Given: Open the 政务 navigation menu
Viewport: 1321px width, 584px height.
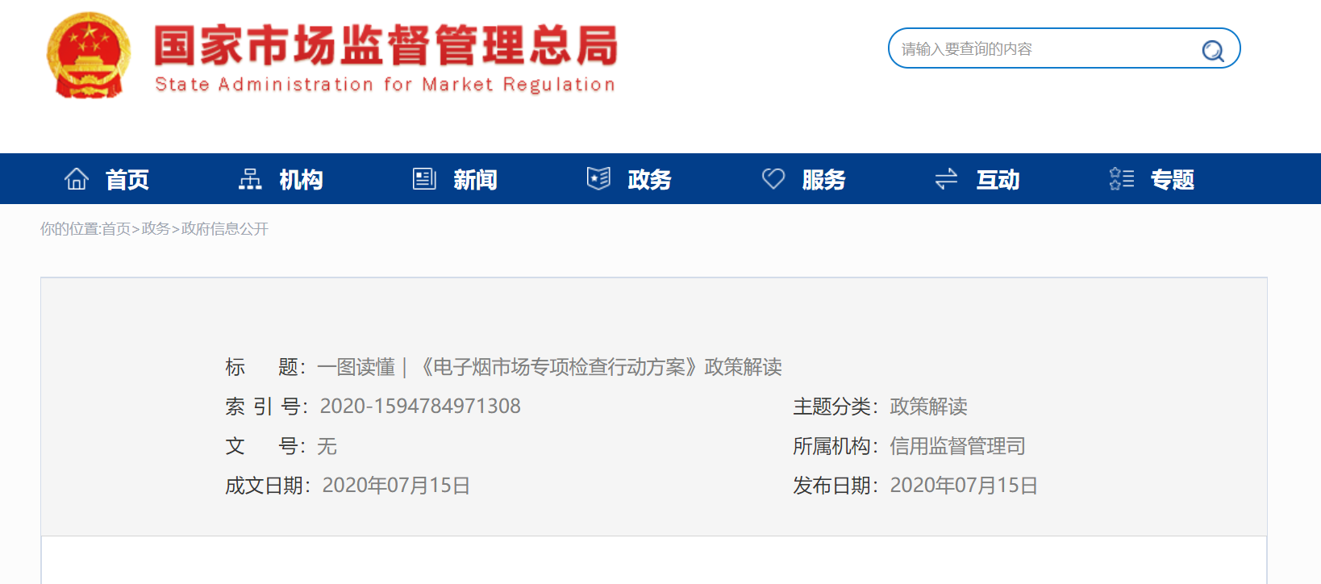Looking at the screenshot, I should [650, 179].
